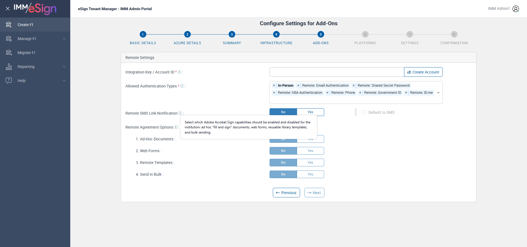Check the Default to SMS checkbox
This screenshot has width=527, height=247.
click(x=365, y=112)
